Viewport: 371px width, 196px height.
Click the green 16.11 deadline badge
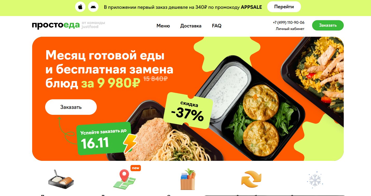click(104, 139)
